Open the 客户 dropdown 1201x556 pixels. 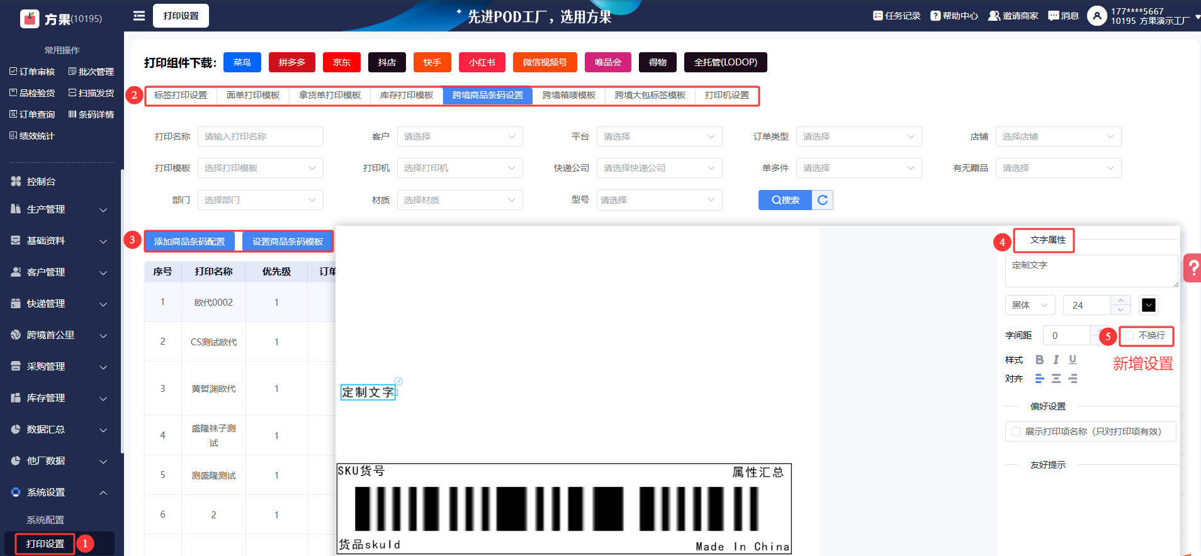460,136
